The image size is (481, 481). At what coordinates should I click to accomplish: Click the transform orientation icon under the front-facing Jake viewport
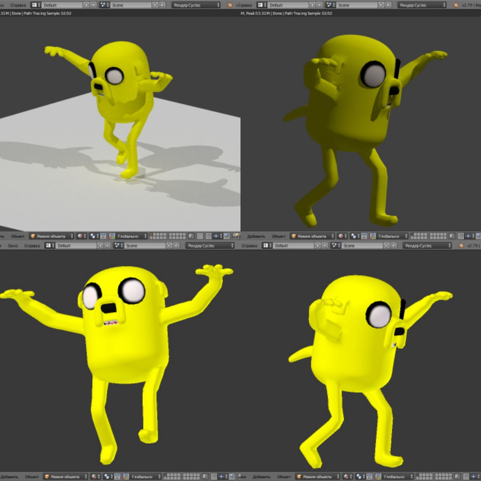coord(126,476)
